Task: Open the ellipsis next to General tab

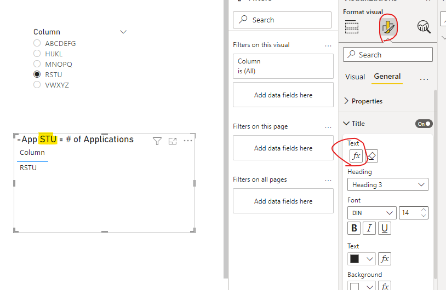Action: pos(424,79)
